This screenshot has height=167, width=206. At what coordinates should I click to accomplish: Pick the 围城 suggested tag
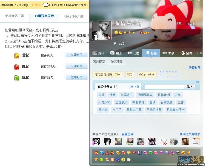click(x=153, y=102)
